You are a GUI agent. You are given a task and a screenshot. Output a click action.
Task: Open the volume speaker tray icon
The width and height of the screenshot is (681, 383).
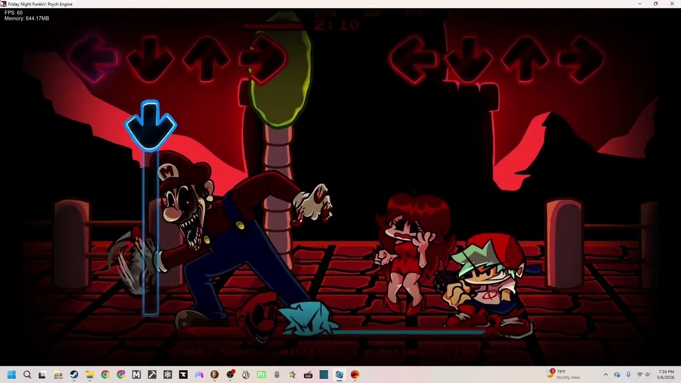click(647, 374)
